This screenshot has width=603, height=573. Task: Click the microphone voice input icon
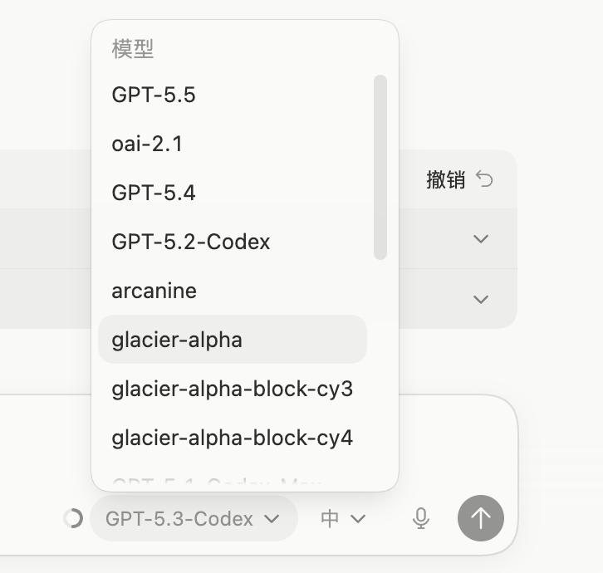(x=421, y=518)
